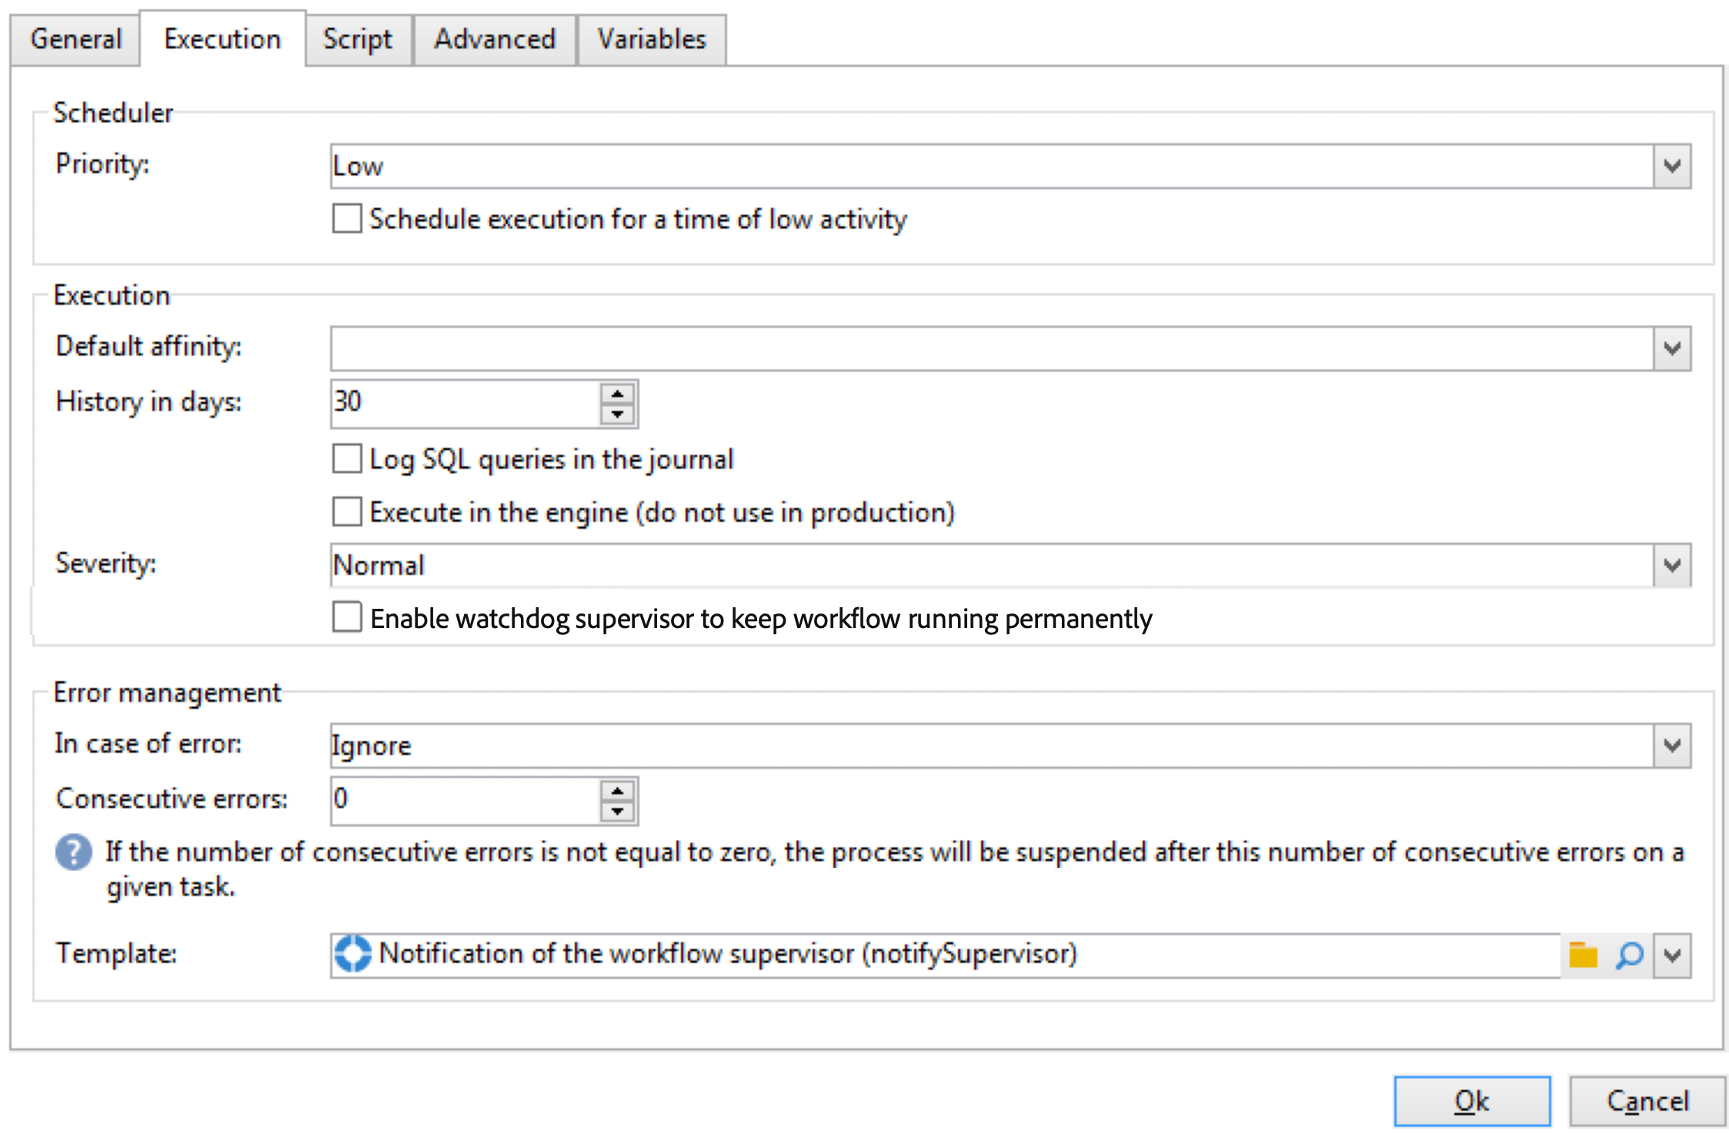Tick Execute in the engine checkbox
Viewport: 1729px width, 1136px height.
347,512
